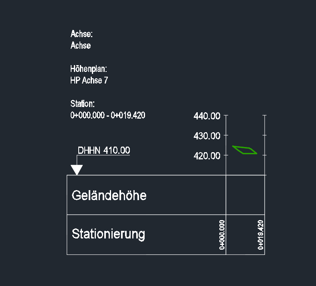Click the 440.00 elevation label
Viewport: 316px width, 286px height.
(207, 116)
